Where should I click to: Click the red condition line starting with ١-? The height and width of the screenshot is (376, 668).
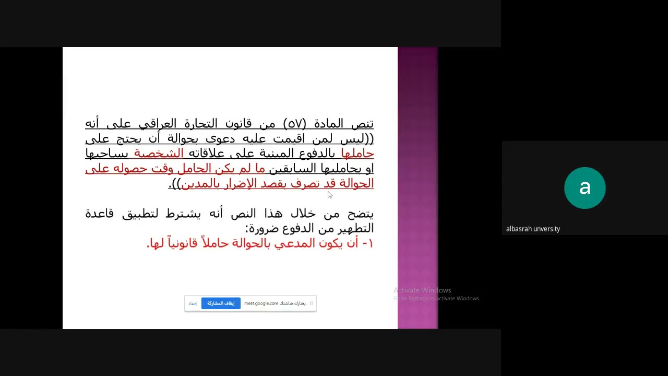pyautogui.click(x=260, y=243)
